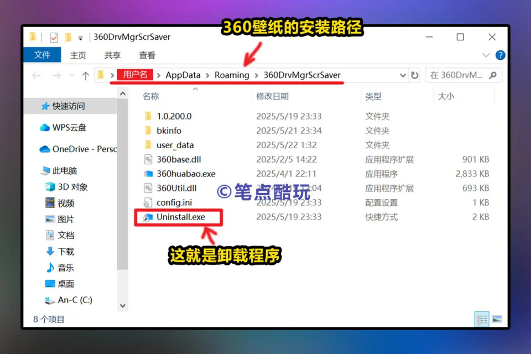Switch to the 查看 ribbon tab

tap(147, 55)
